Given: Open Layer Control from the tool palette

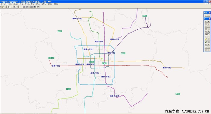Looking at the screenshot, I should tap(206, 42).
